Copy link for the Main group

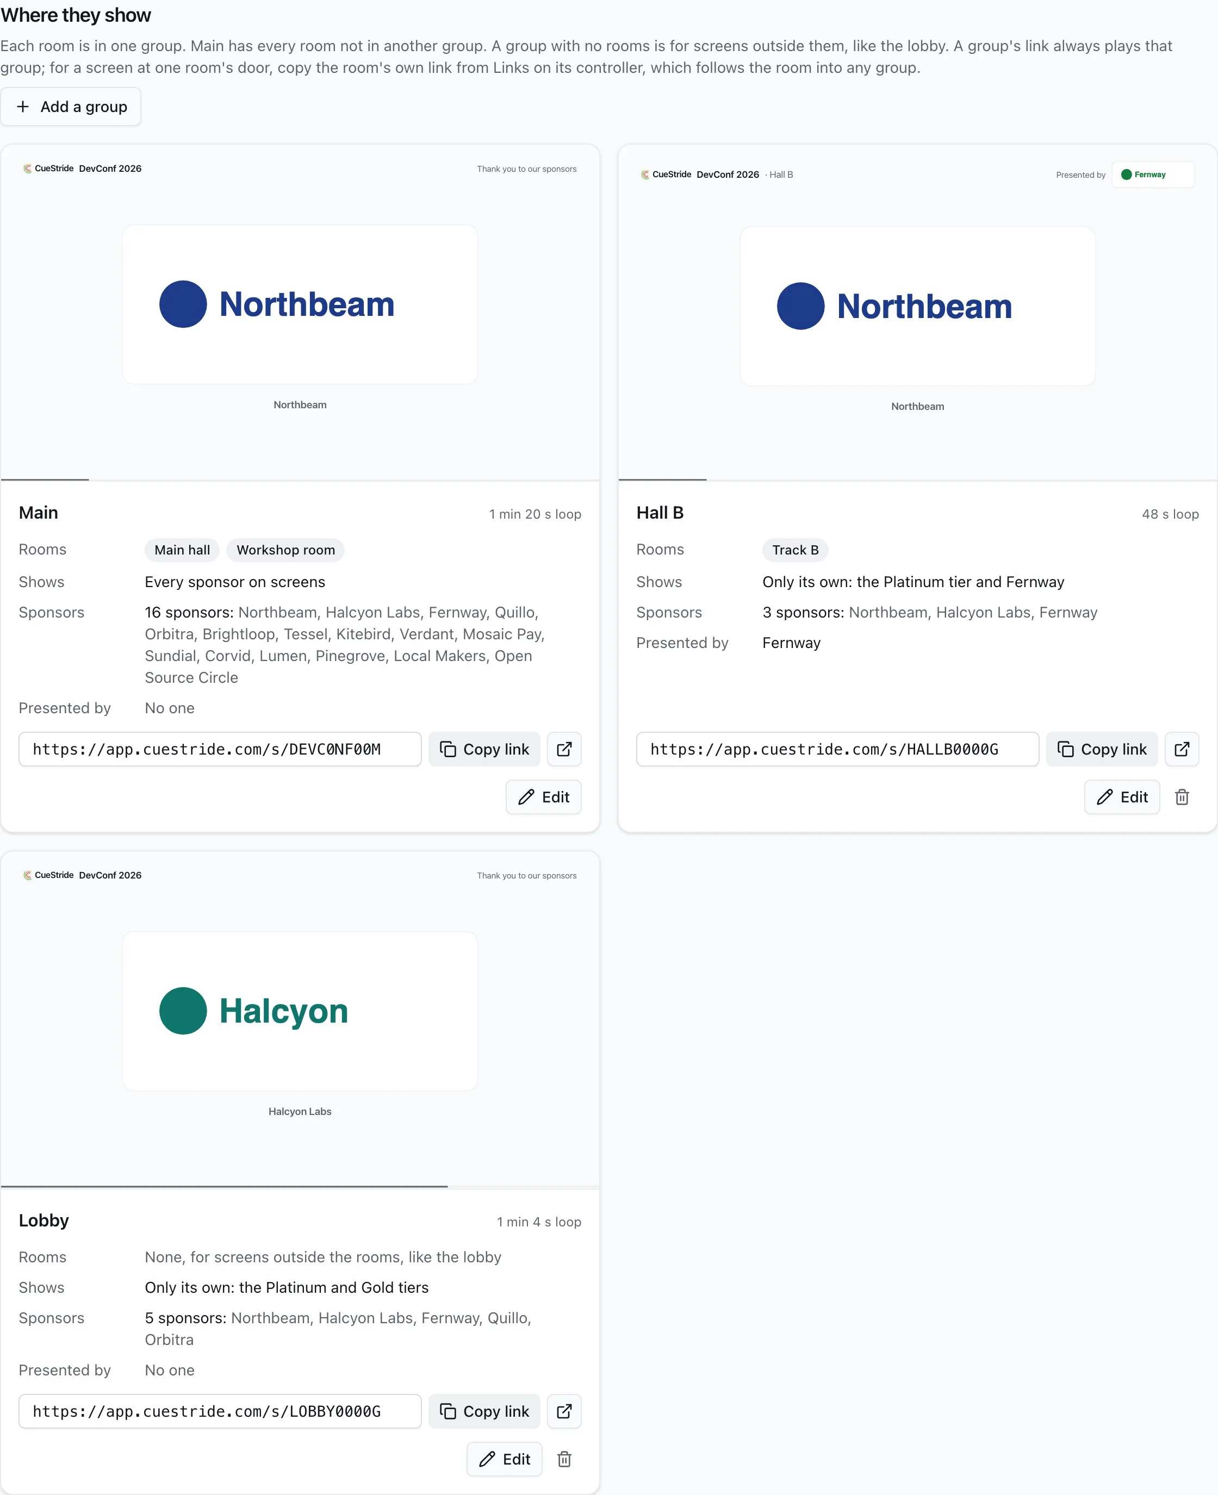click(x=484, y=749)
